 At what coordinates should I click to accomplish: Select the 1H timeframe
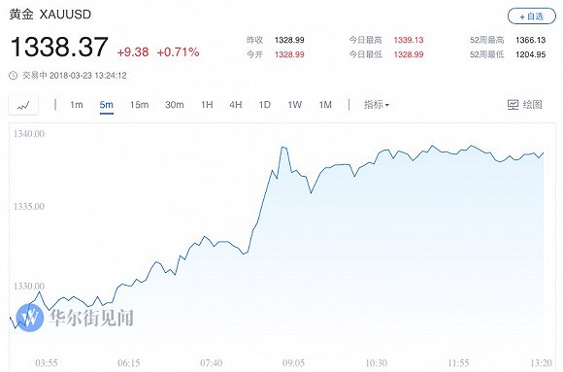tap(207, 105)
